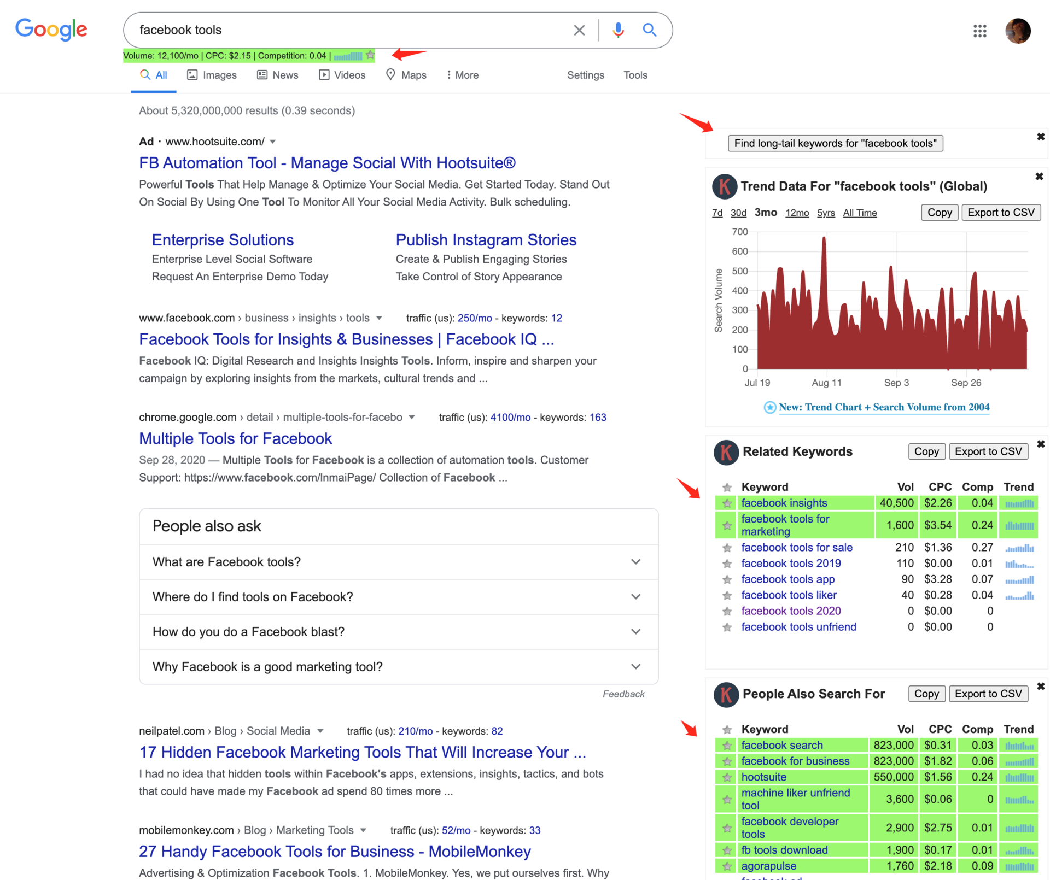The height and width of the screenshot is (880, 1050).
Task: Switch to the Videos tab
Action: (342, 75)
